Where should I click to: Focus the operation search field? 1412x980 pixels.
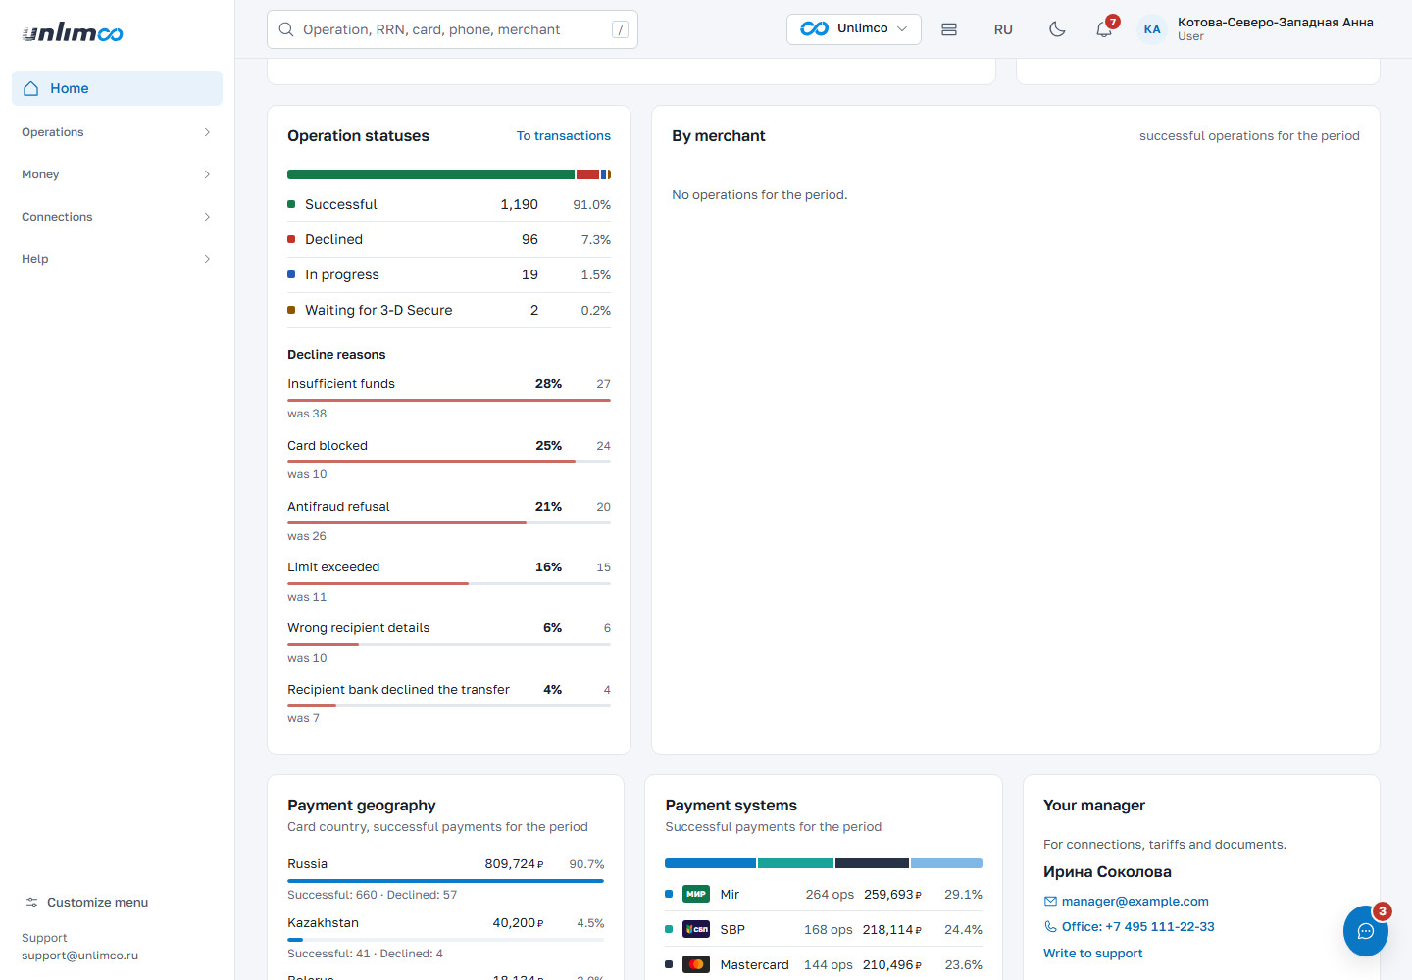[x=452, y=29]
